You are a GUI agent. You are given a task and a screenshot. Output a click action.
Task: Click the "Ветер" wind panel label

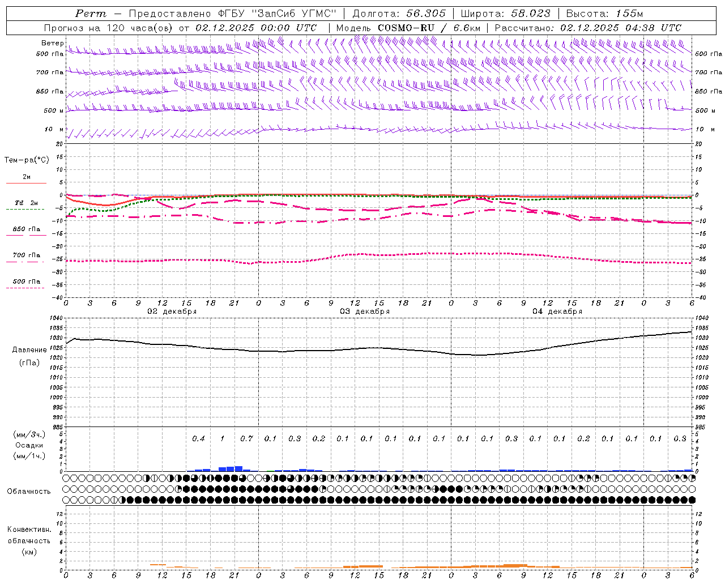[x=52, y=43]
